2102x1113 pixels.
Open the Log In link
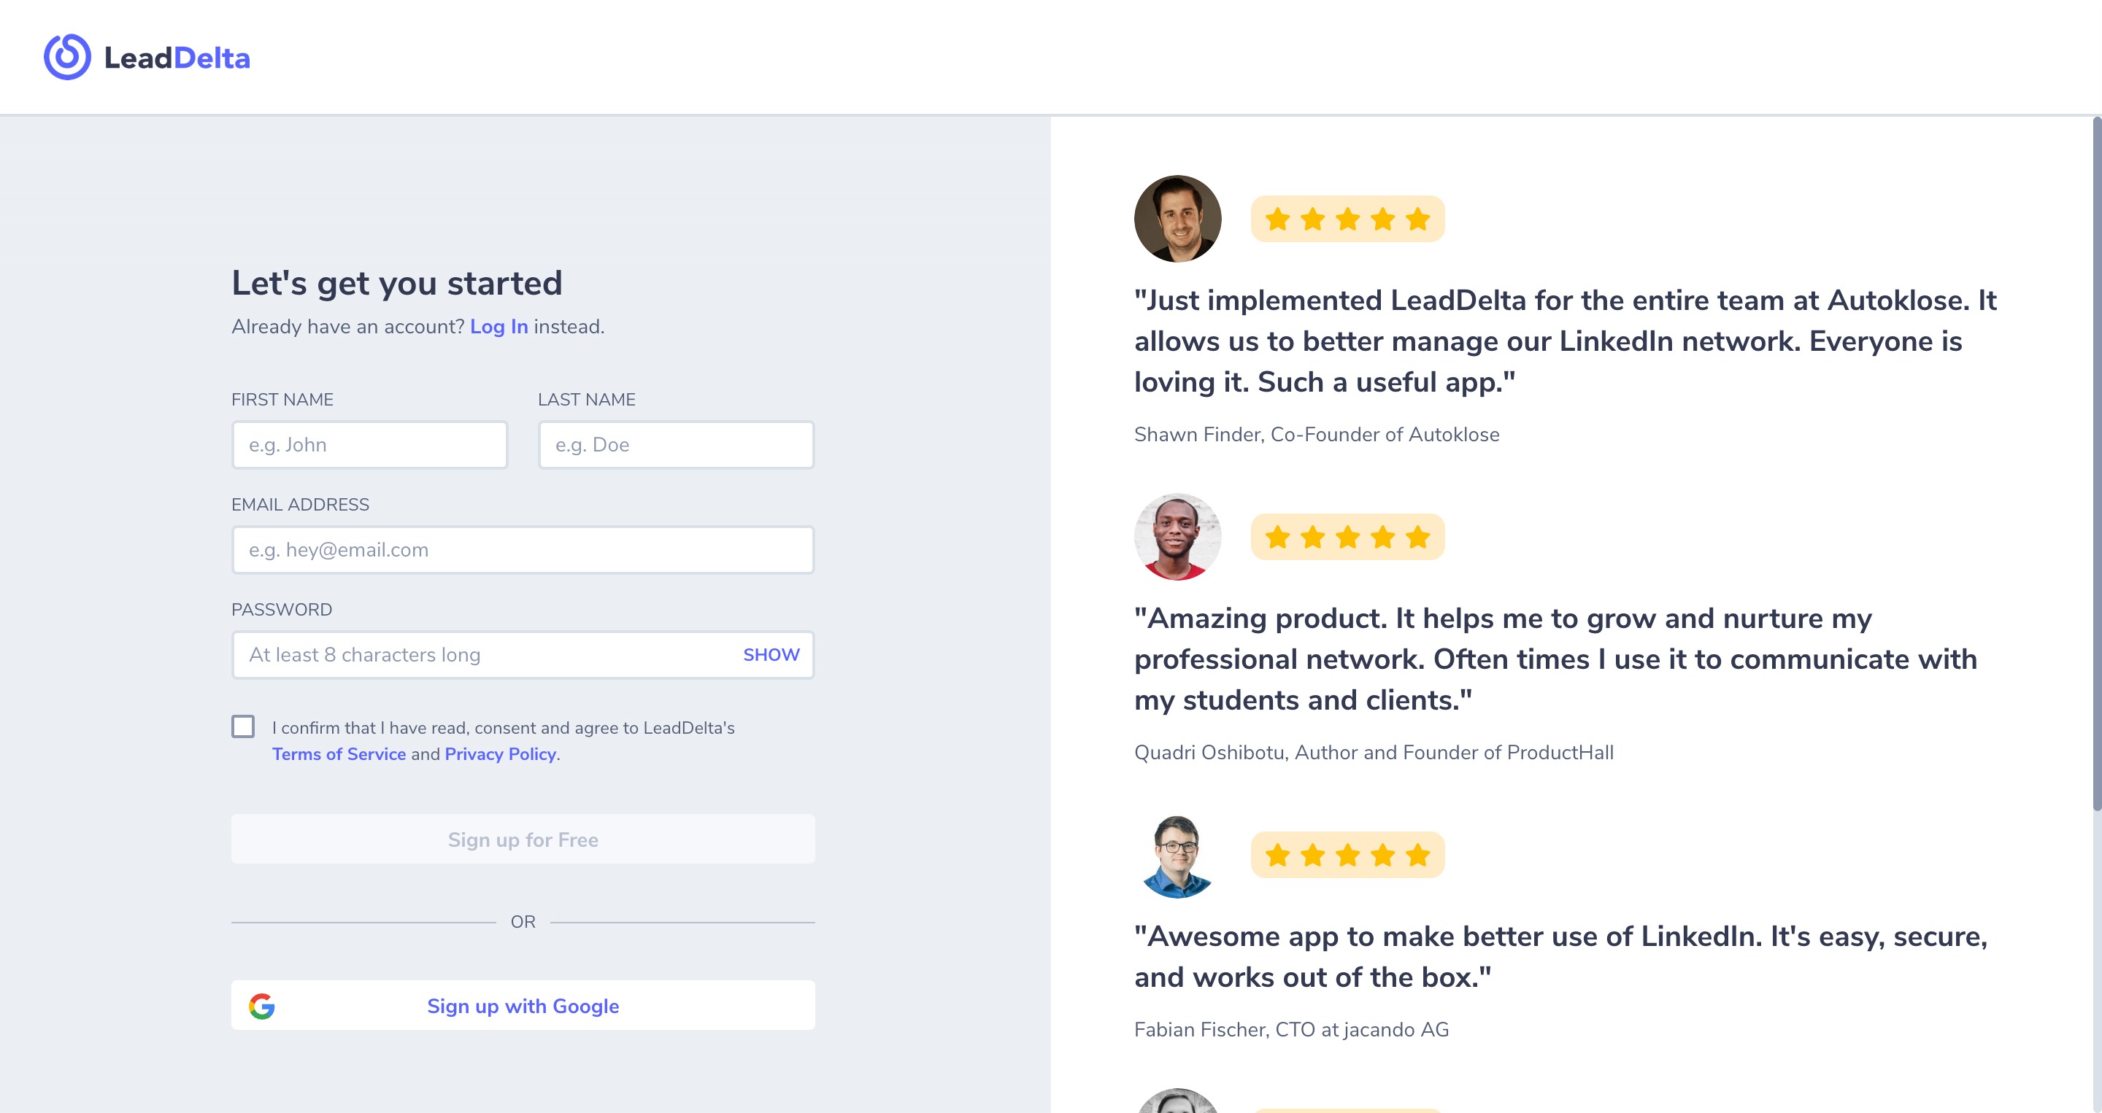pyautogui.click(x=498, y=326)
